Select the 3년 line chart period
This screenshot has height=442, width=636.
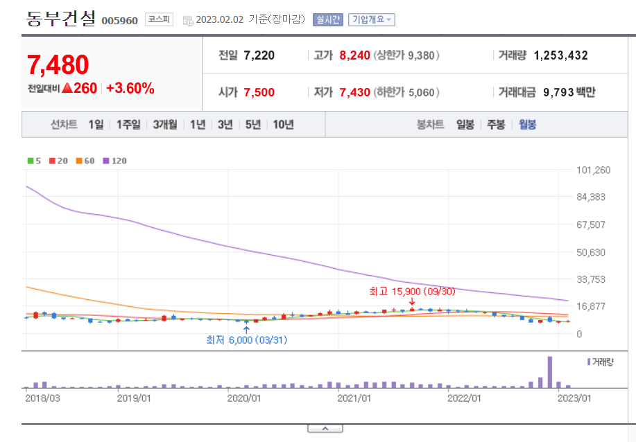click(x=225, y=125)
